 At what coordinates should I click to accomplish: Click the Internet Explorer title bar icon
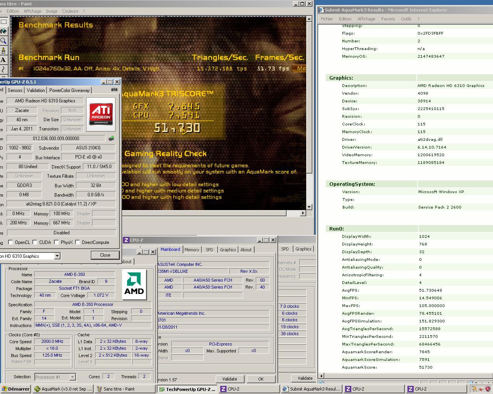[321, 10]
